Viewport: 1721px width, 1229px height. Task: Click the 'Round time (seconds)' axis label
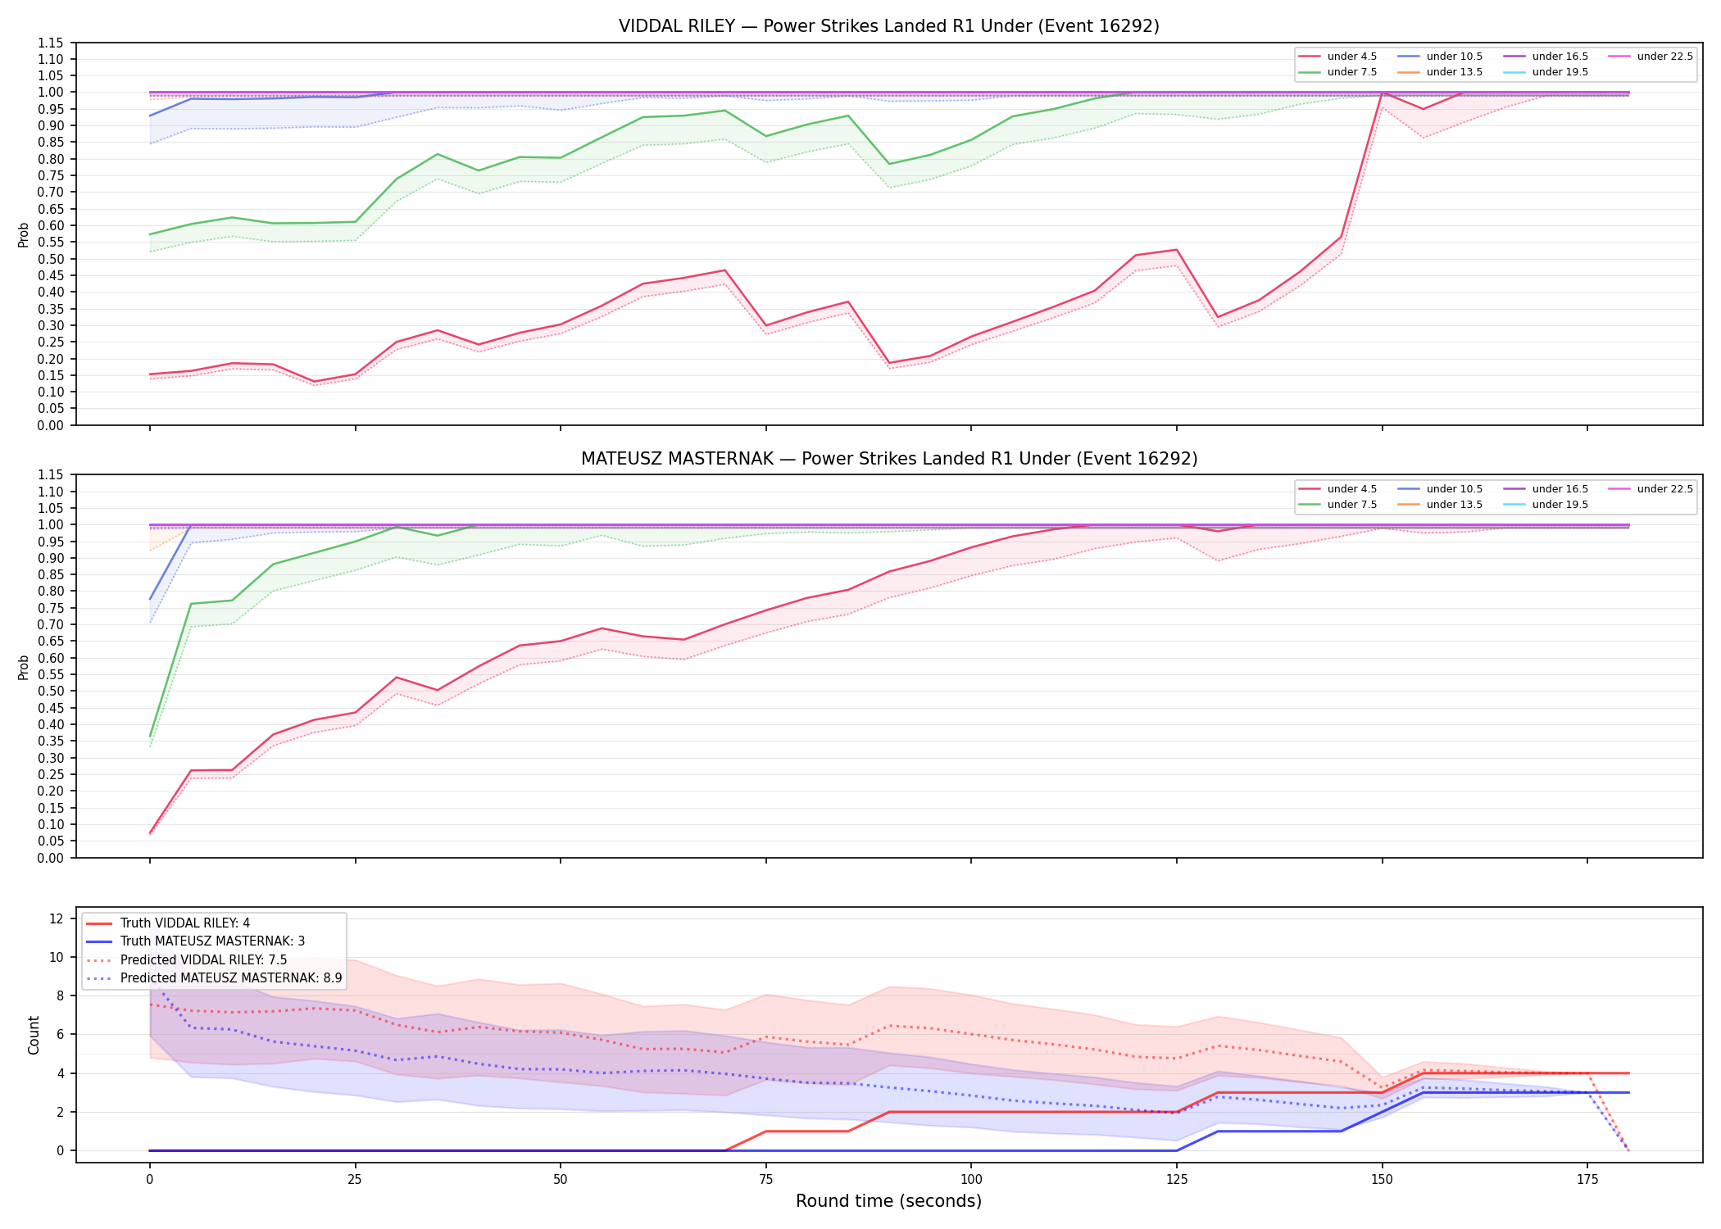(x=889, y=1201)
